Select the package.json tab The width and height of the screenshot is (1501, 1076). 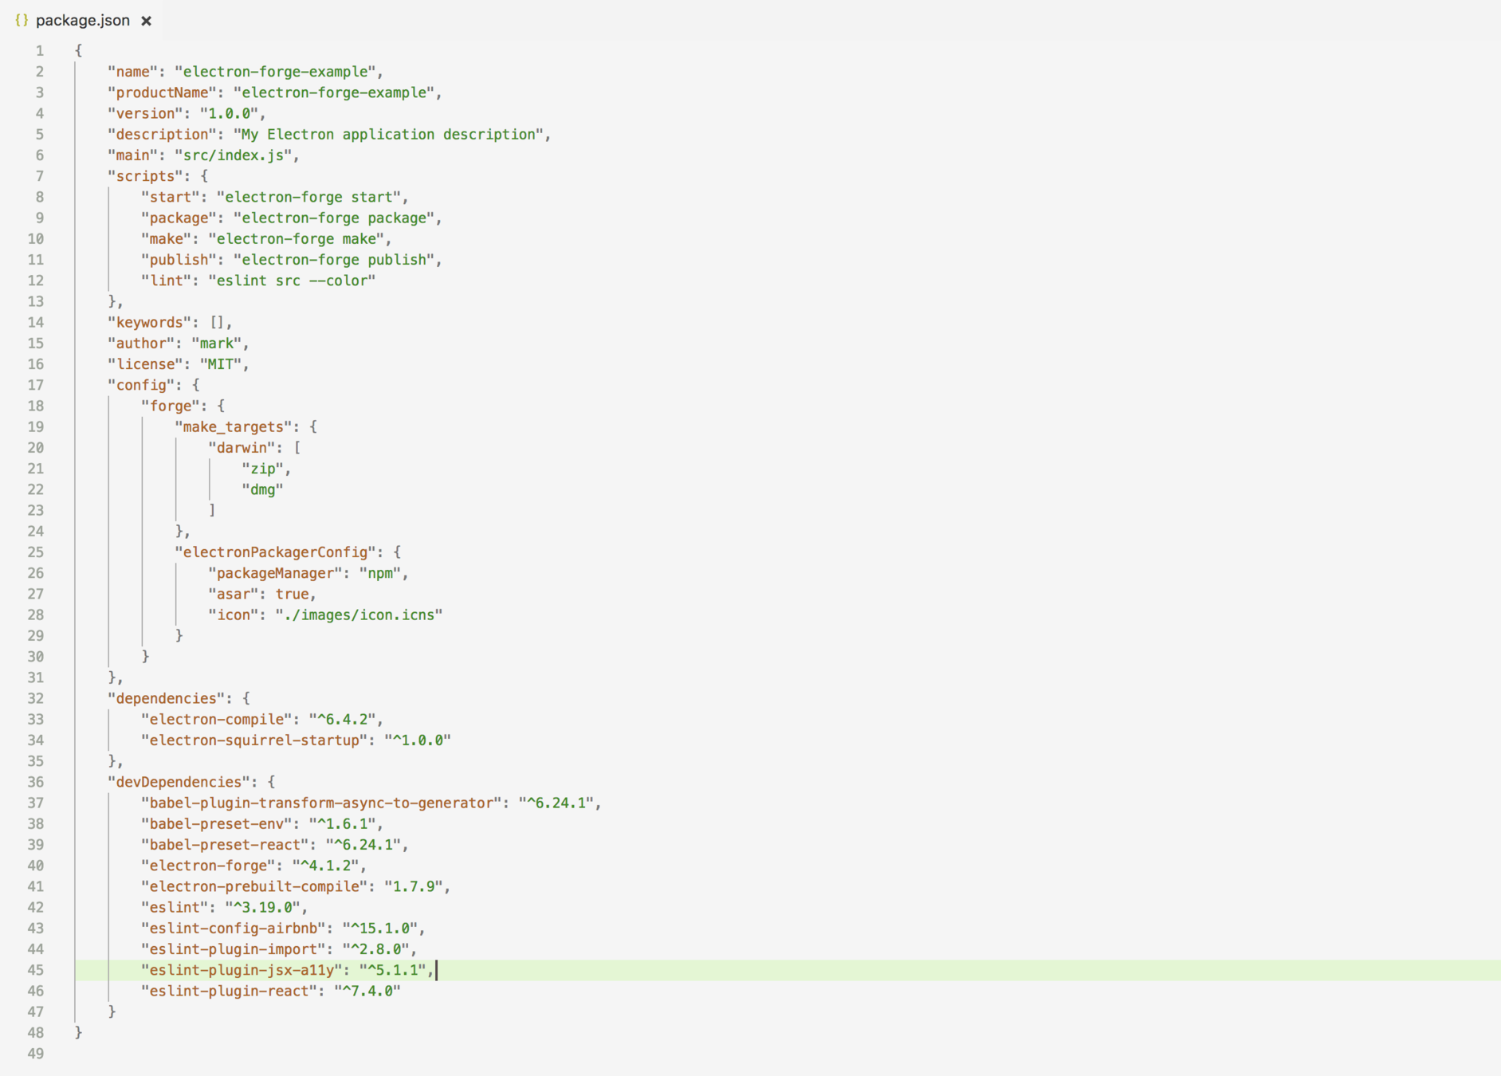83,21
